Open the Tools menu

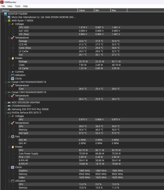[x=18, y=6]
